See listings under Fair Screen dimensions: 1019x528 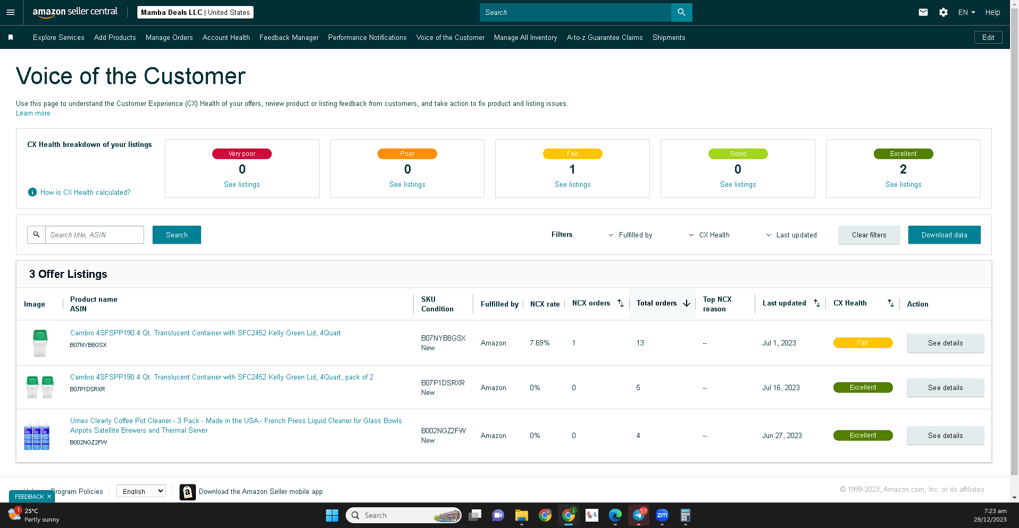click(572, 184)
